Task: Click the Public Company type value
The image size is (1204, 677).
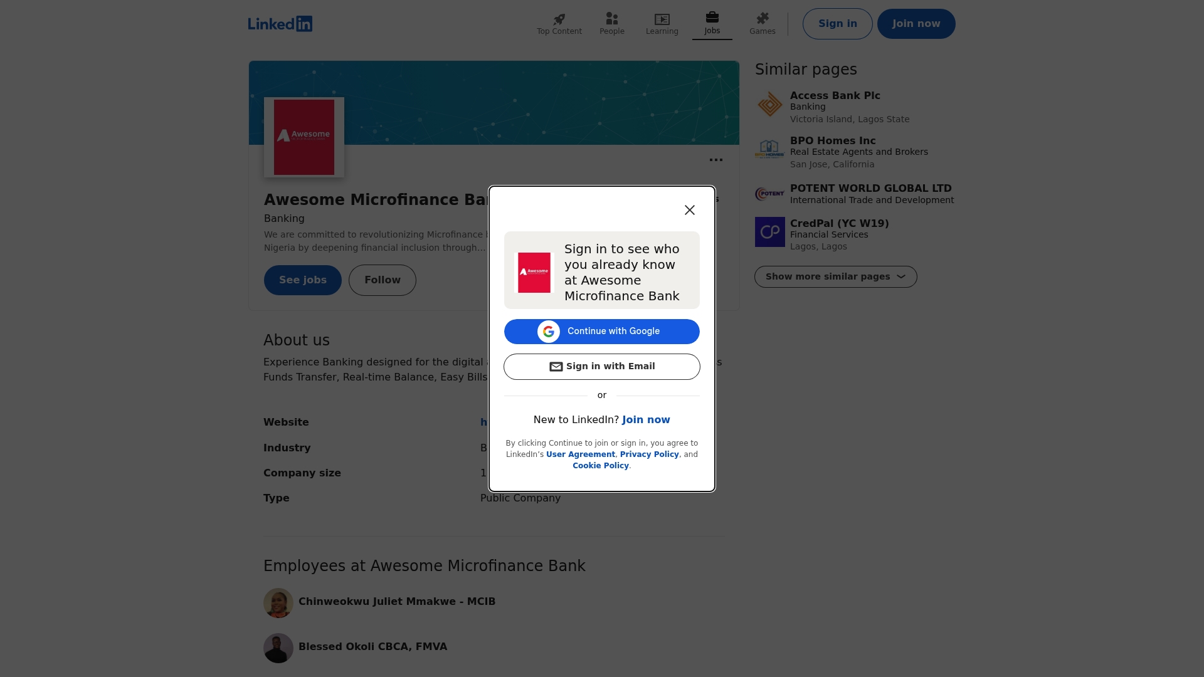Action: (x=520, y=498)
